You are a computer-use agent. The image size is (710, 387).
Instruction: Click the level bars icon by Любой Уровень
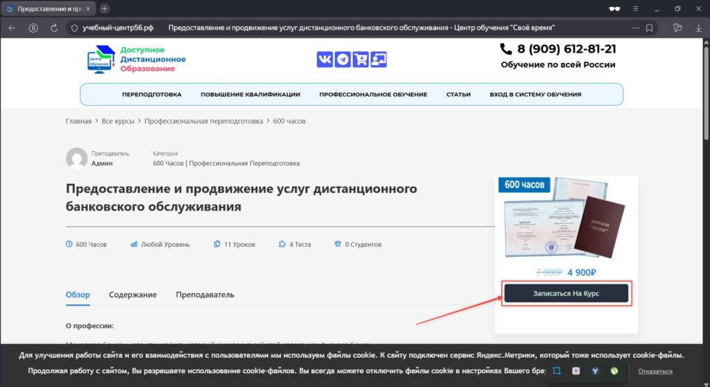coord(134,244)
